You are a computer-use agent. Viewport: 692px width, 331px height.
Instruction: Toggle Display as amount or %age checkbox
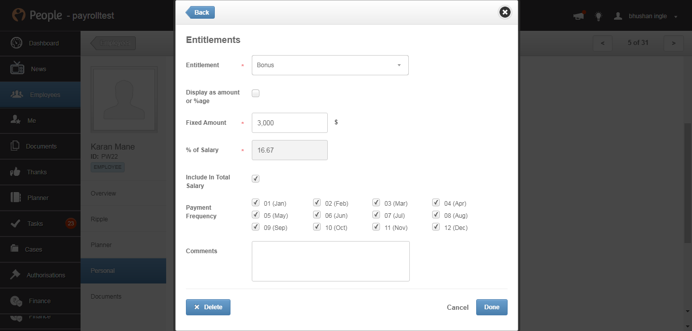point(256,93)
